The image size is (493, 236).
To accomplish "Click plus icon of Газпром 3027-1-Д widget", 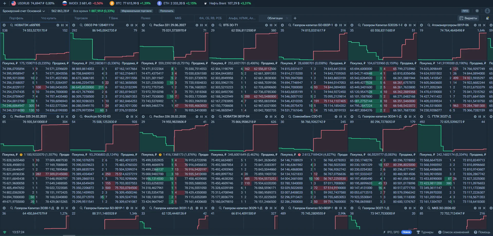I will pyautogui.click(x=352, y=208).
